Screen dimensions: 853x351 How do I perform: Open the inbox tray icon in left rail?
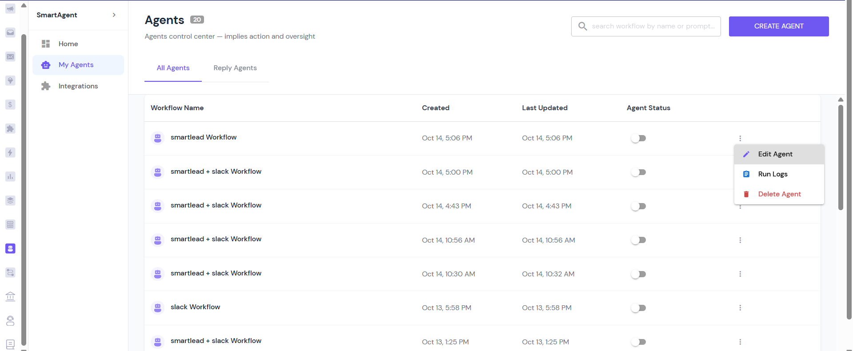point(10,32)
